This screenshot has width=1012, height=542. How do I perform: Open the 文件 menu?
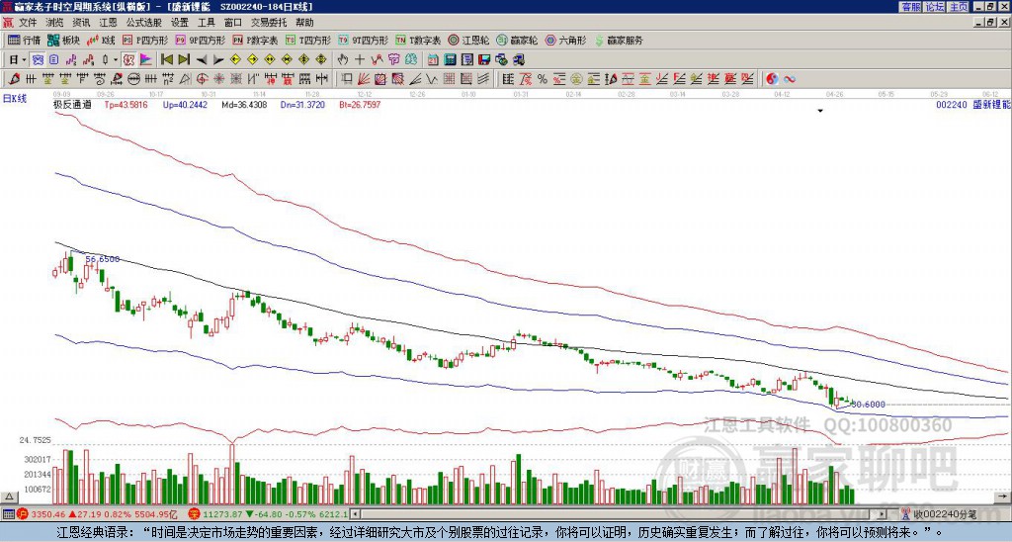[x=28, y=23]
